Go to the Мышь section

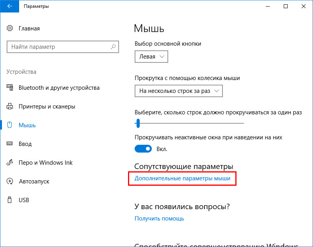pos(27,125)
